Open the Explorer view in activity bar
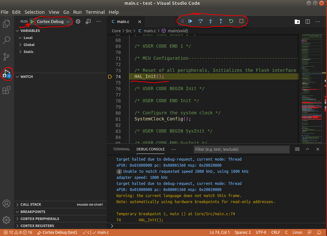The image size is (327, 236). click(6, 24)
